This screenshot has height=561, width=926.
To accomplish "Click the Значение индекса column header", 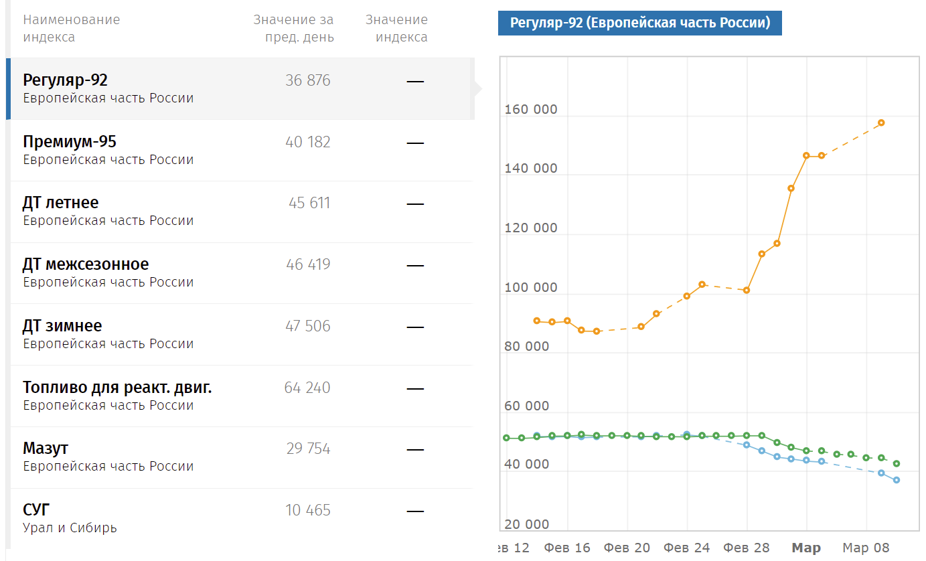I will pos(397,28).
